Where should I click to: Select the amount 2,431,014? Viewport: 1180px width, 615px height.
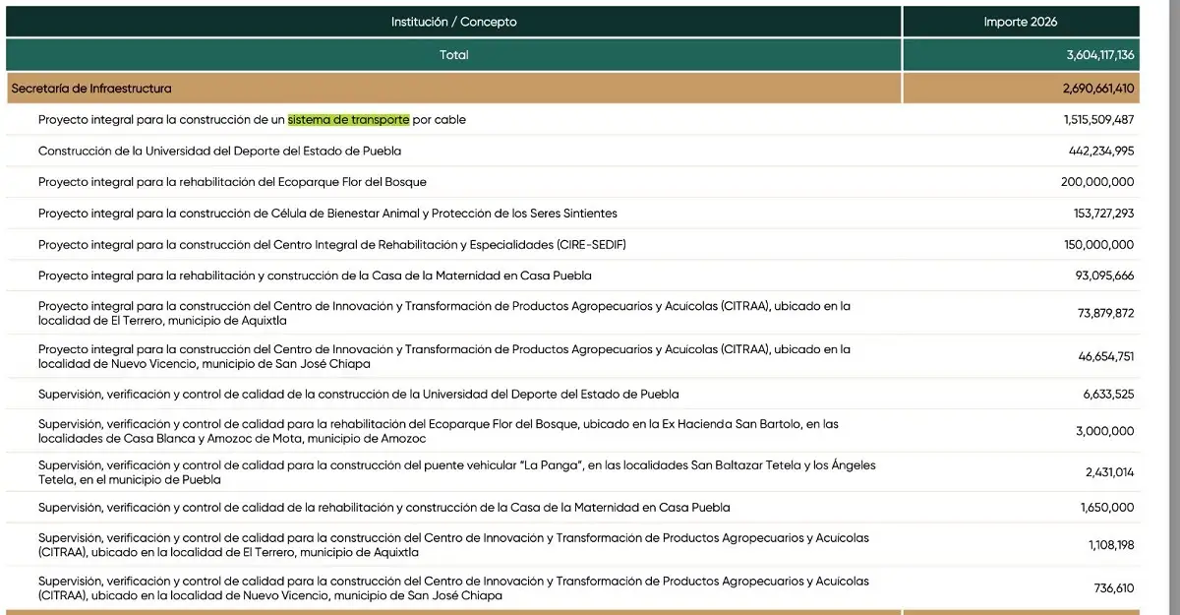(1109, 472)
